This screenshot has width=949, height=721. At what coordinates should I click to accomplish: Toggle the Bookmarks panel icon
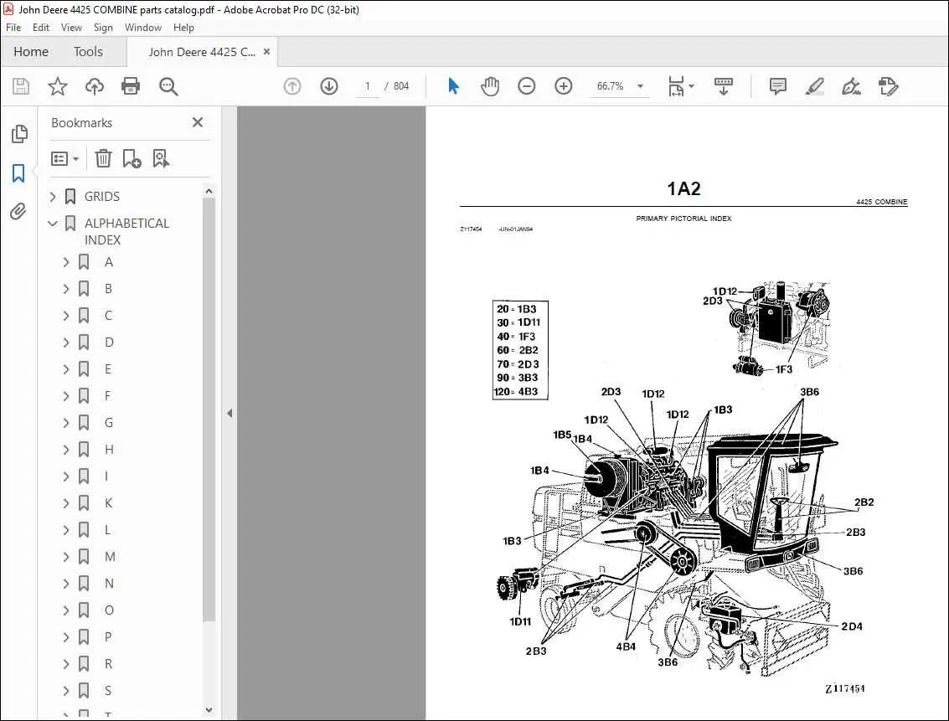click(x=18, y=173)
